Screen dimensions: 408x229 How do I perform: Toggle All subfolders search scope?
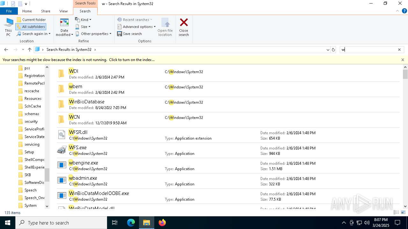coord(31,27)
